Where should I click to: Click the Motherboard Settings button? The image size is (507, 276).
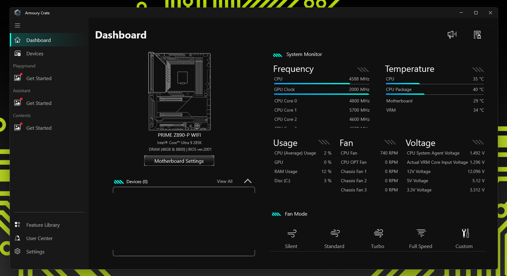(x=179, y=161)
